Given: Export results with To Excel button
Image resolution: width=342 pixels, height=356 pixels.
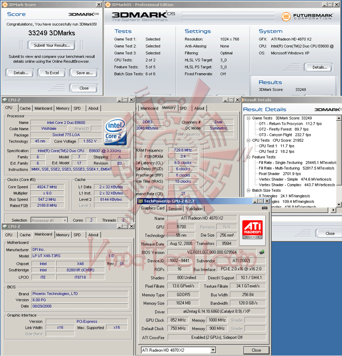Looking at the screenshot, I should pyautogui.click(x=52, y=73).
